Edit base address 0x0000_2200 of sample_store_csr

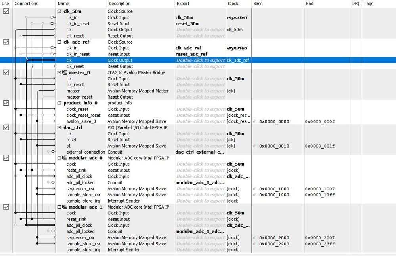click(274, 244)
